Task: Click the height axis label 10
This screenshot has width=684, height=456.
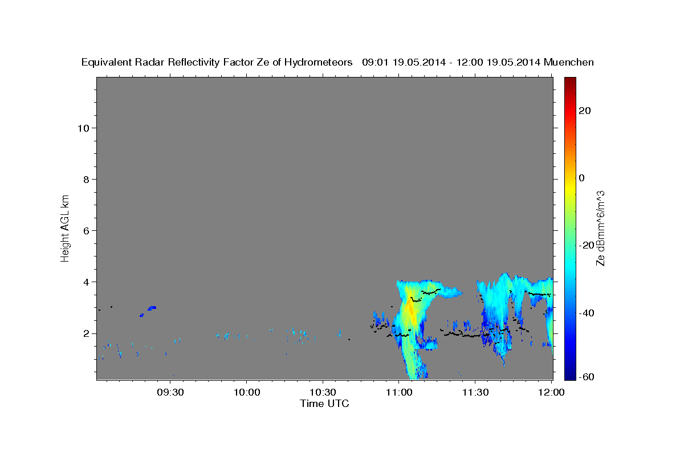Action: pos(83,128)
